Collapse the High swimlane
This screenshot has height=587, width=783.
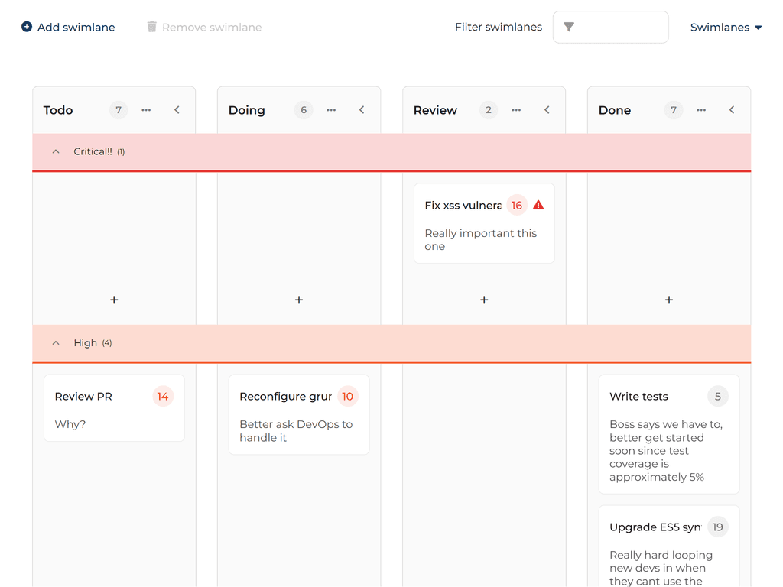coord(56,343)
